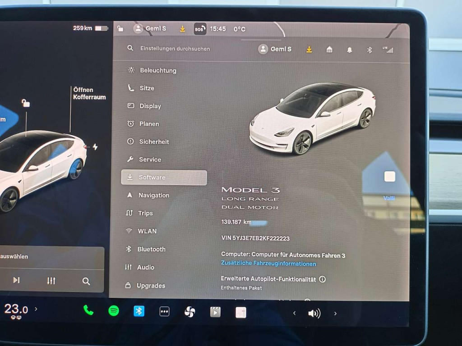
Task: Open the three-dots app launcher
Action: [165, 312]
